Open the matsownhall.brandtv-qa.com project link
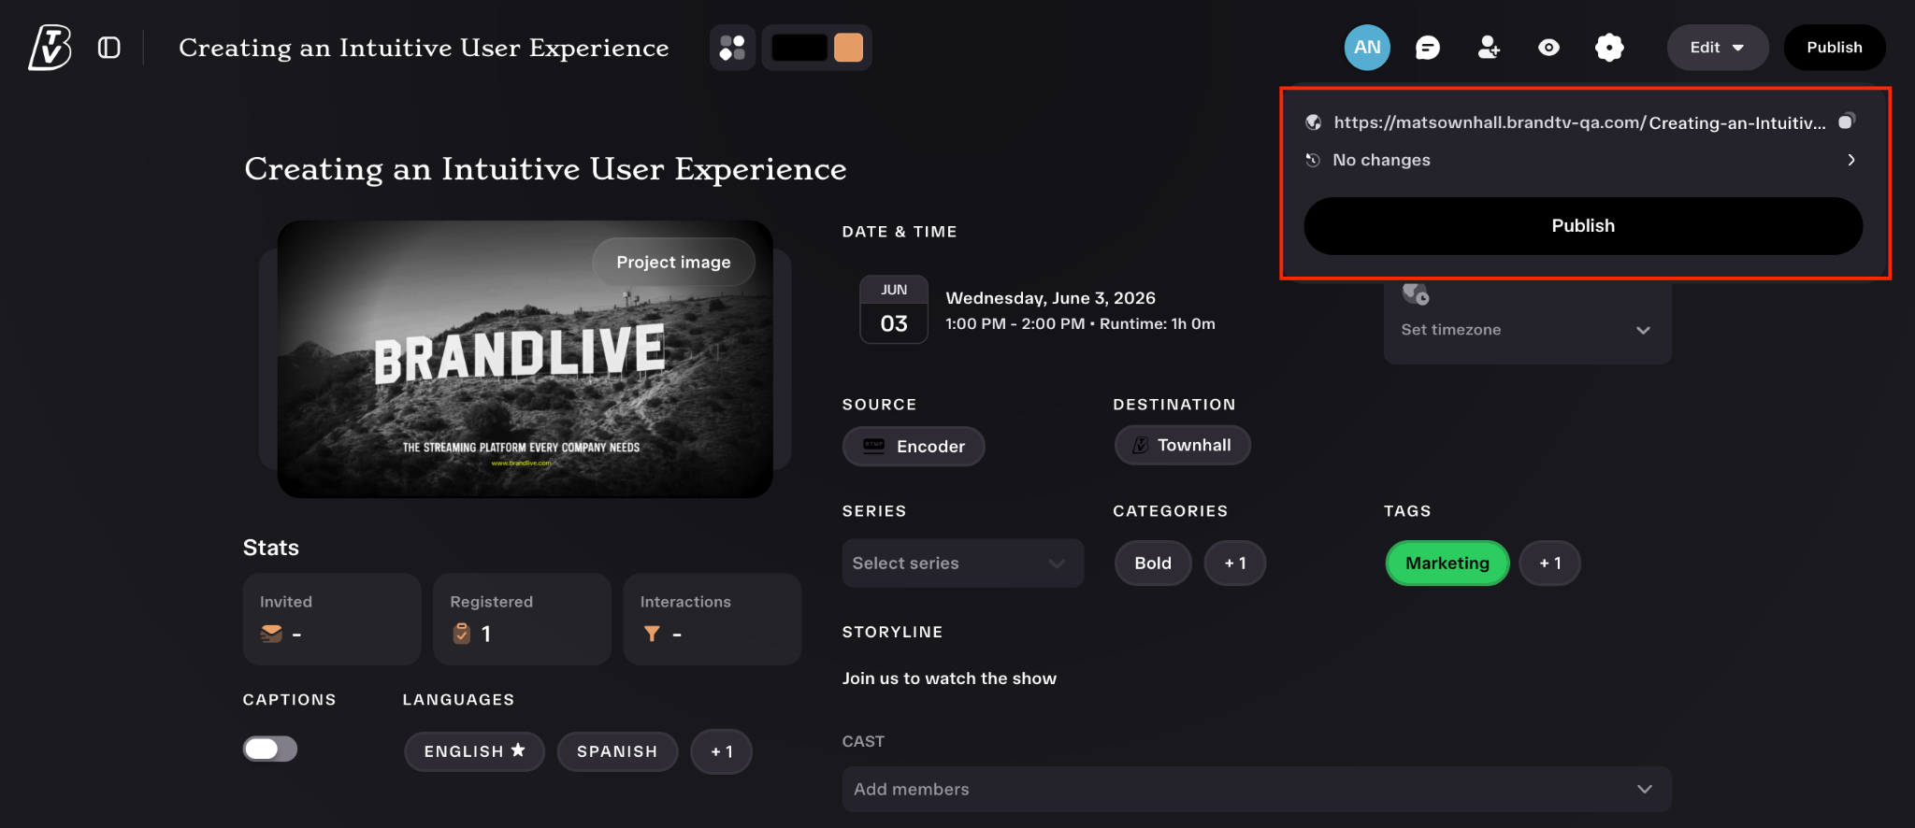Viewport: 1915px width, 828px height. [x=1579, y=122]
